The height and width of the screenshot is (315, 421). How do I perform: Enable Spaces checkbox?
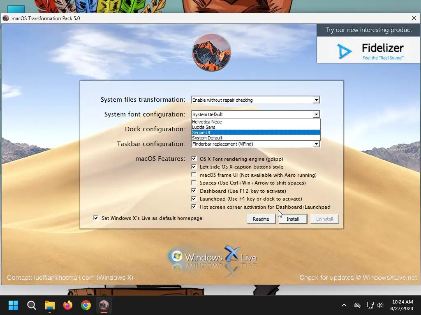[194, 183]
